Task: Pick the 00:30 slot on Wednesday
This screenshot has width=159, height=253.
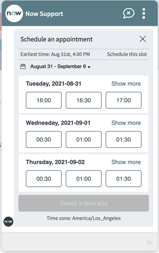Action: pyautogui.click(x=43, y=139)
